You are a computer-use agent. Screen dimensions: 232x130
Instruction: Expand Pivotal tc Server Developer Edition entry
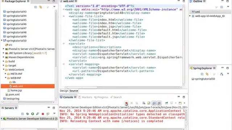click(1, 118)
